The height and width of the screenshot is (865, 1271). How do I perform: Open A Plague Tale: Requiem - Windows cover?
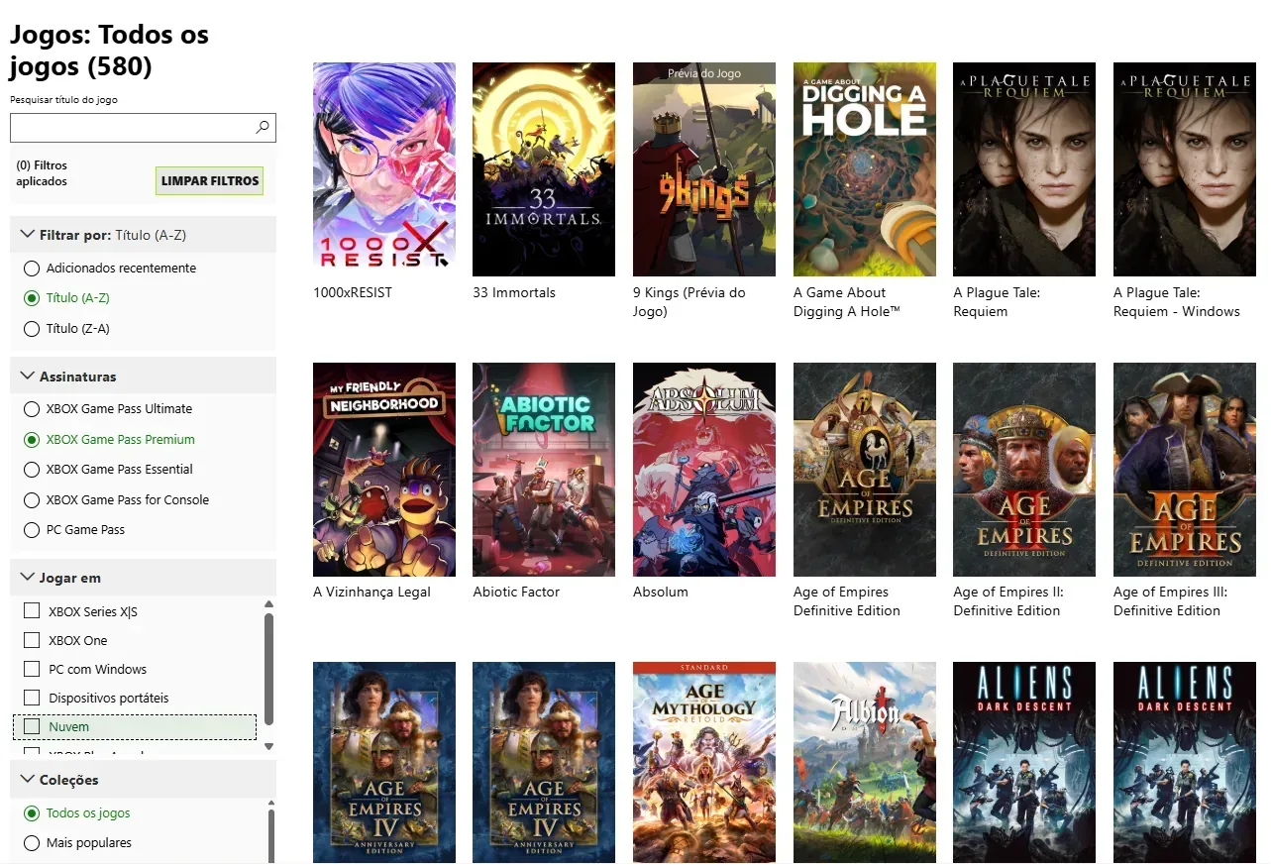(1185, 169)
